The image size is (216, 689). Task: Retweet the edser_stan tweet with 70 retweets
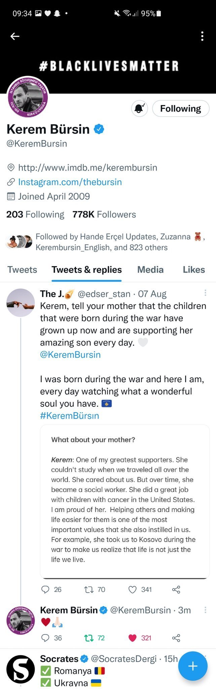(x=89, y=589)
